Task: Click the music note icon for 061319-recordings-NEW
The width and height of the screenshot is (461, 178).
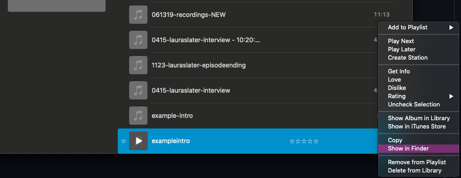Action: (x=138, y=15)
